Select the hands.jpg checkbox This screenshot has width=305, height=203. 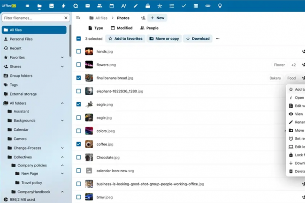(78, 52)
